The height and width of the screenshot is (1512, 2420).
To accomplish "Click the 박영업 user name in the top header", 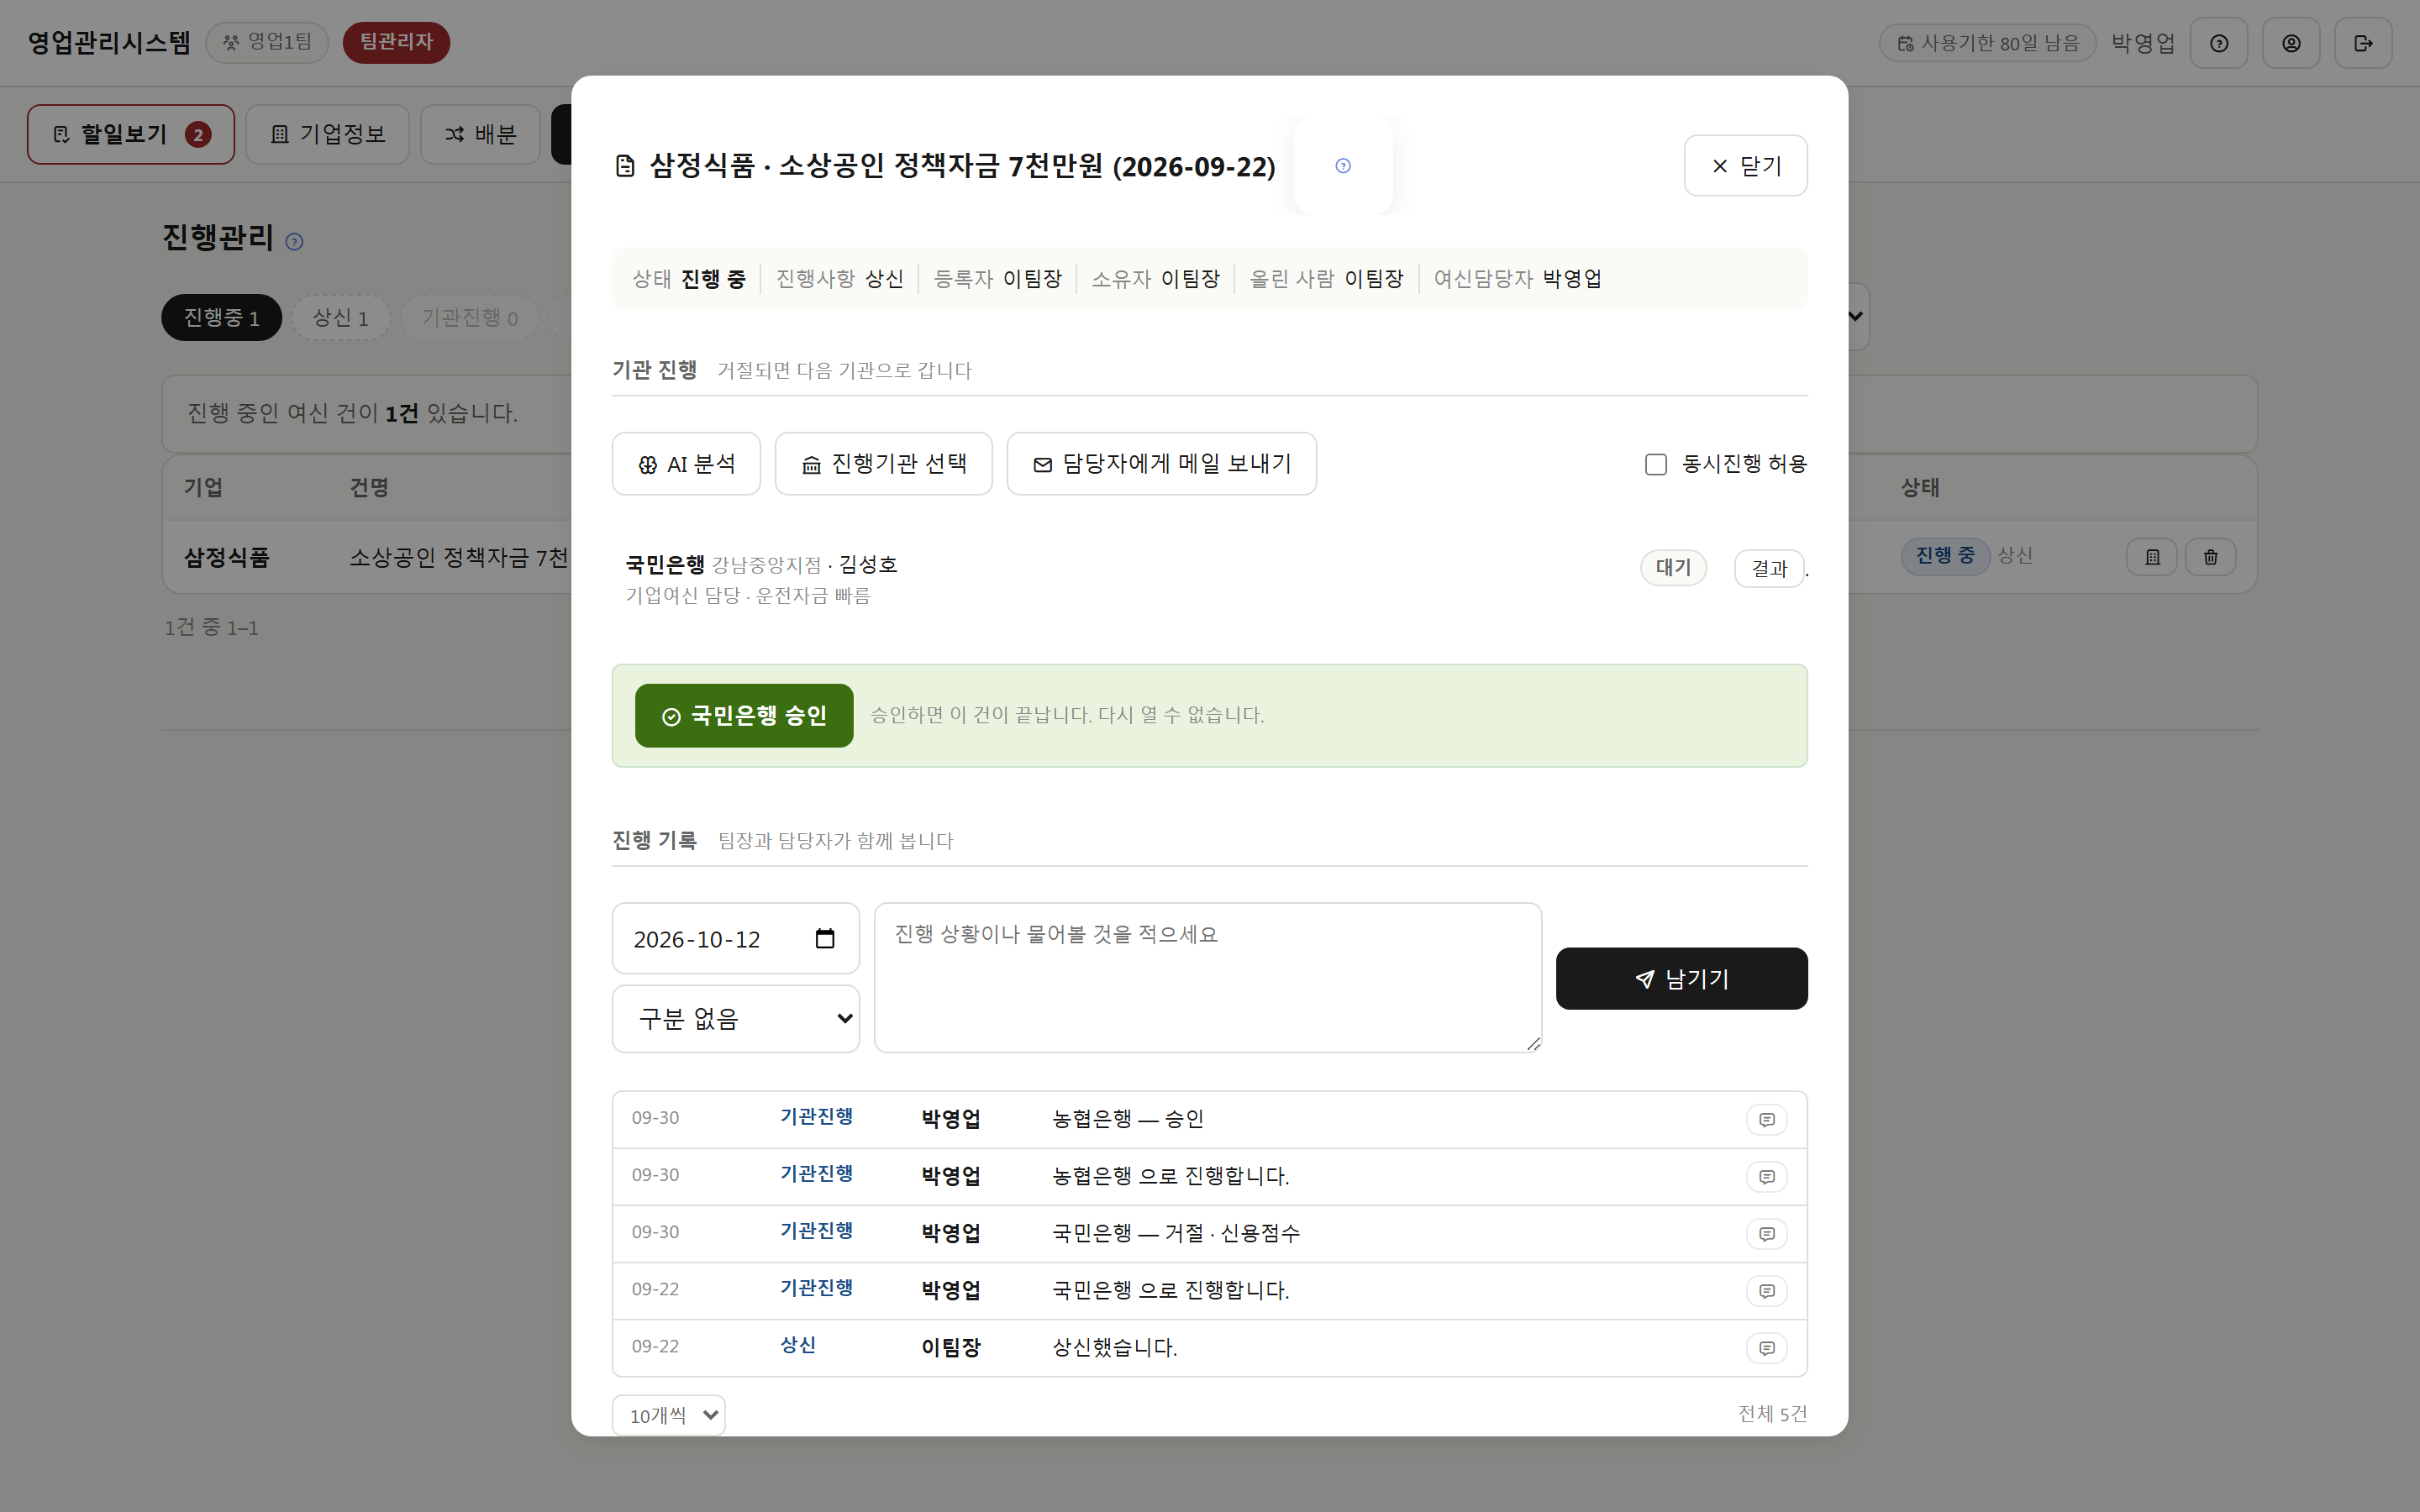I will click(2143, 43).
